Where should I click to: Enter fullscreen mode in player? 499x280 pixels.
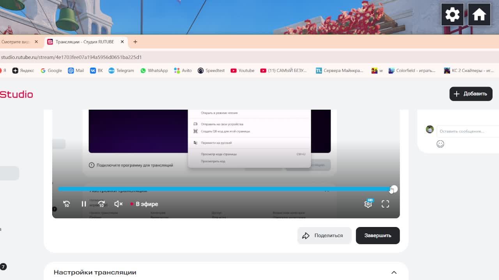pyautogui.click(x=385, y=204)
